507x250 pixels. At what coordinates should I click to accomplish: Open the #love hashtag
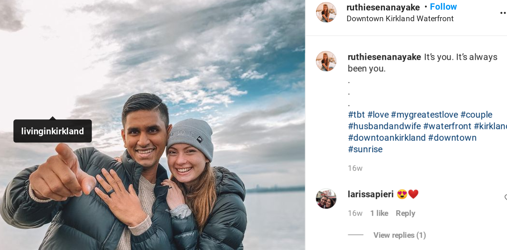(x=378, y=115)
